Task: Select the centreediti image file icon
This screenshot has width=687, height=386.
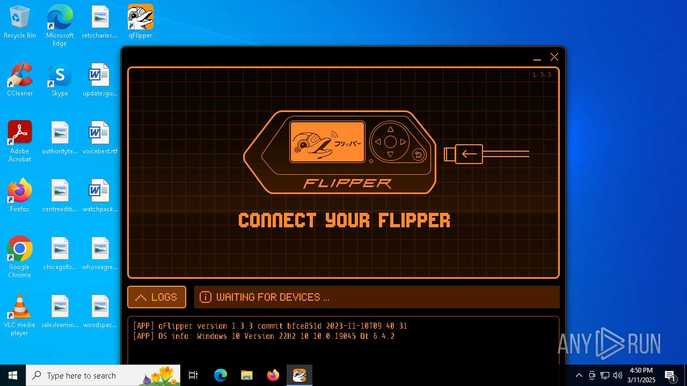Action: pos(60,196)
